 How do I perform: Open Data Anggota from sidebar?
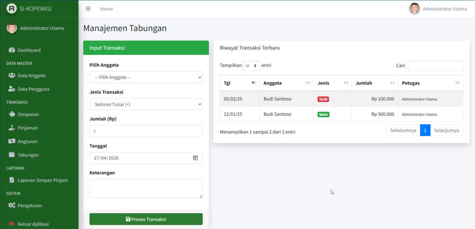point(31,76)
